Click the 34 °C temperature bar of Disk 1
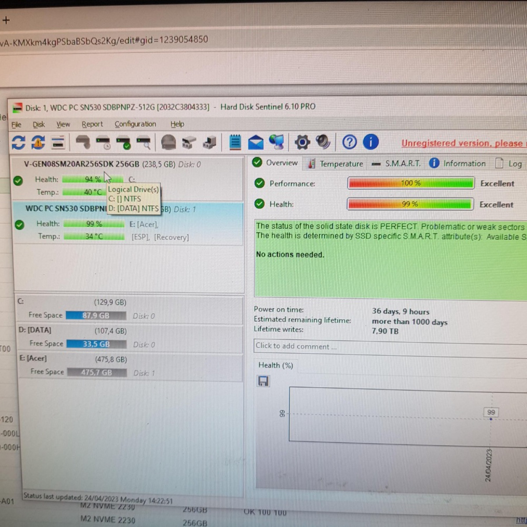The width and height of the screenshot is (527, 527). point(94,236)
